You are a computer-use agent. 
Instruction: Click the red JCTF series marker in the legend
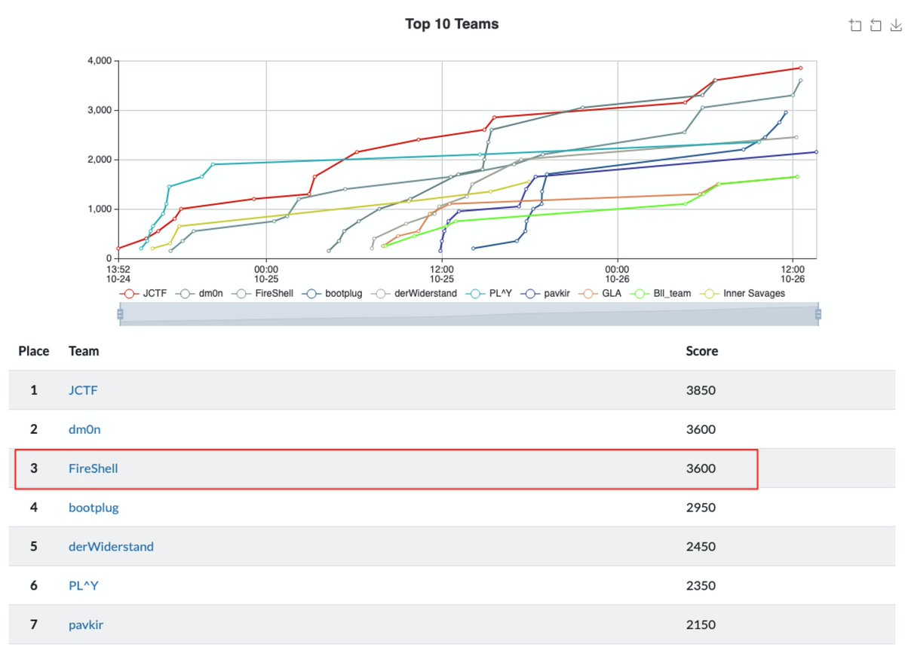pos(128,293)
